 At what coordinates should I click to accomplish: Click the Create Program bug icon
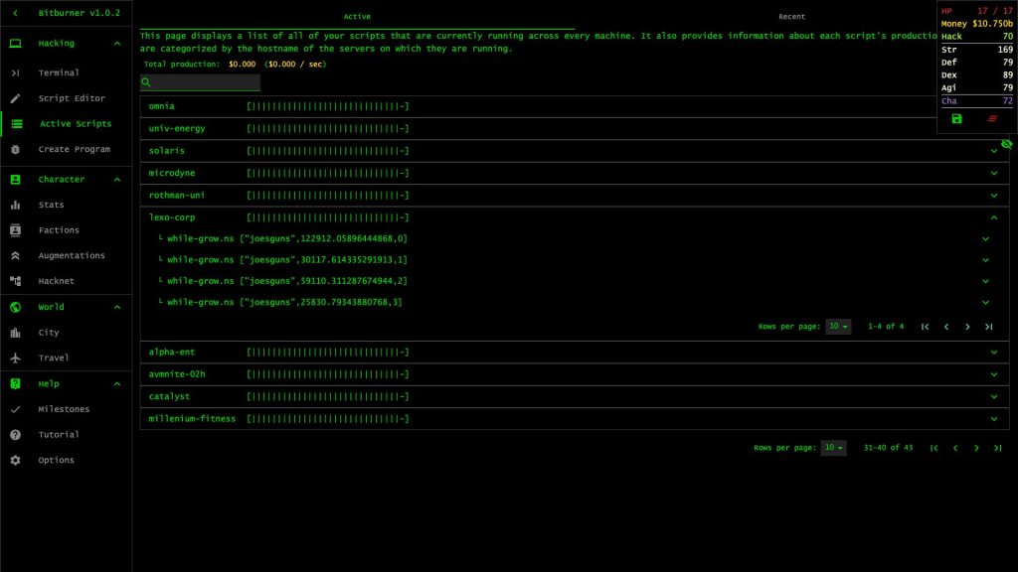[15, 149]
